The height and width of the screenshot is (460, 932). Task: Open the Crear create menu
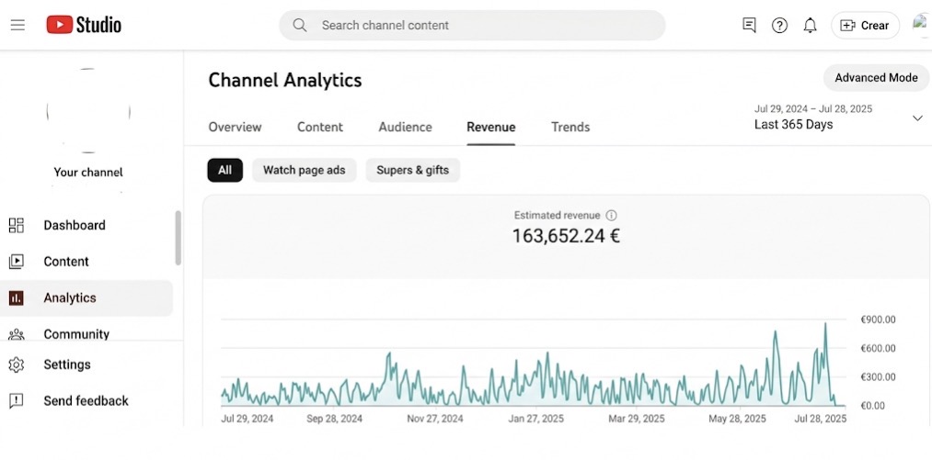(865, 26)
